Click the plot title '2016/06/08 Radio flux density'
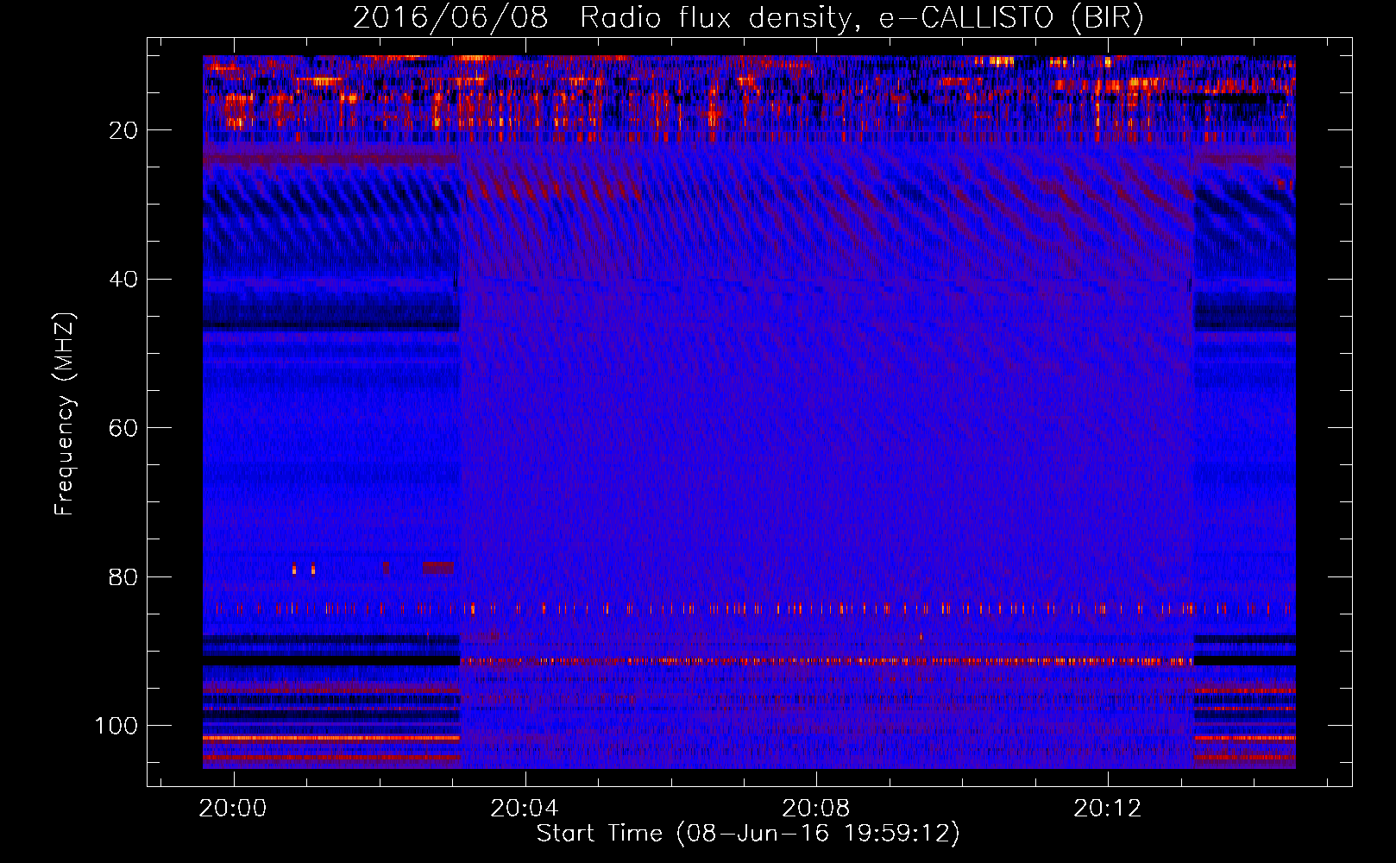Screen dimensions: 1396x863 [x=748, y=17]
